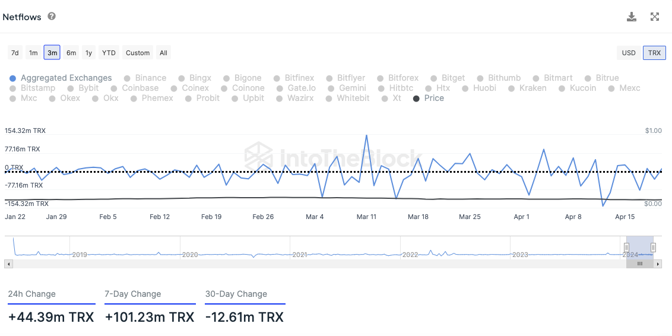Open fullscreen chart view icon

[x=654, y=17]
